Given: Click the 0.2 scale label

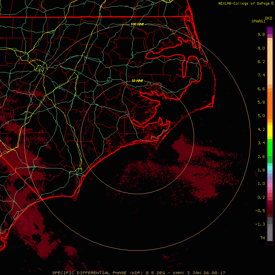Looking at the screenshot, I should click(x=261, y=197).
